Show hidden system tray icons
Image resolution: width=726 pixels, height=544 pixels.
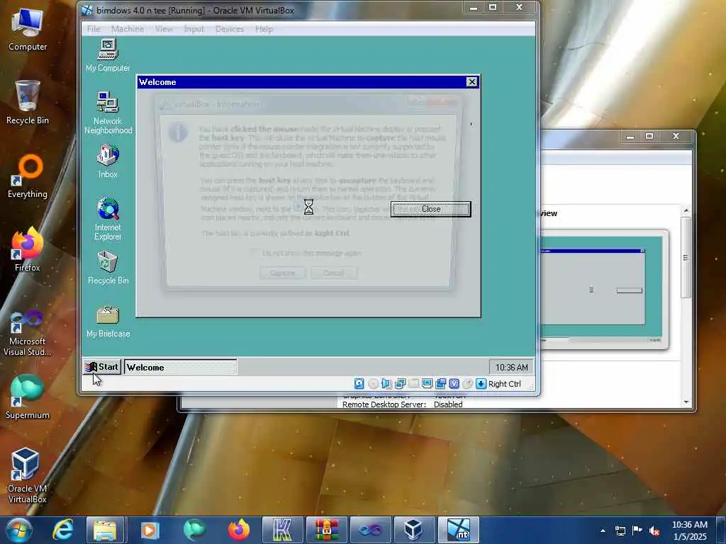point(603,531)
